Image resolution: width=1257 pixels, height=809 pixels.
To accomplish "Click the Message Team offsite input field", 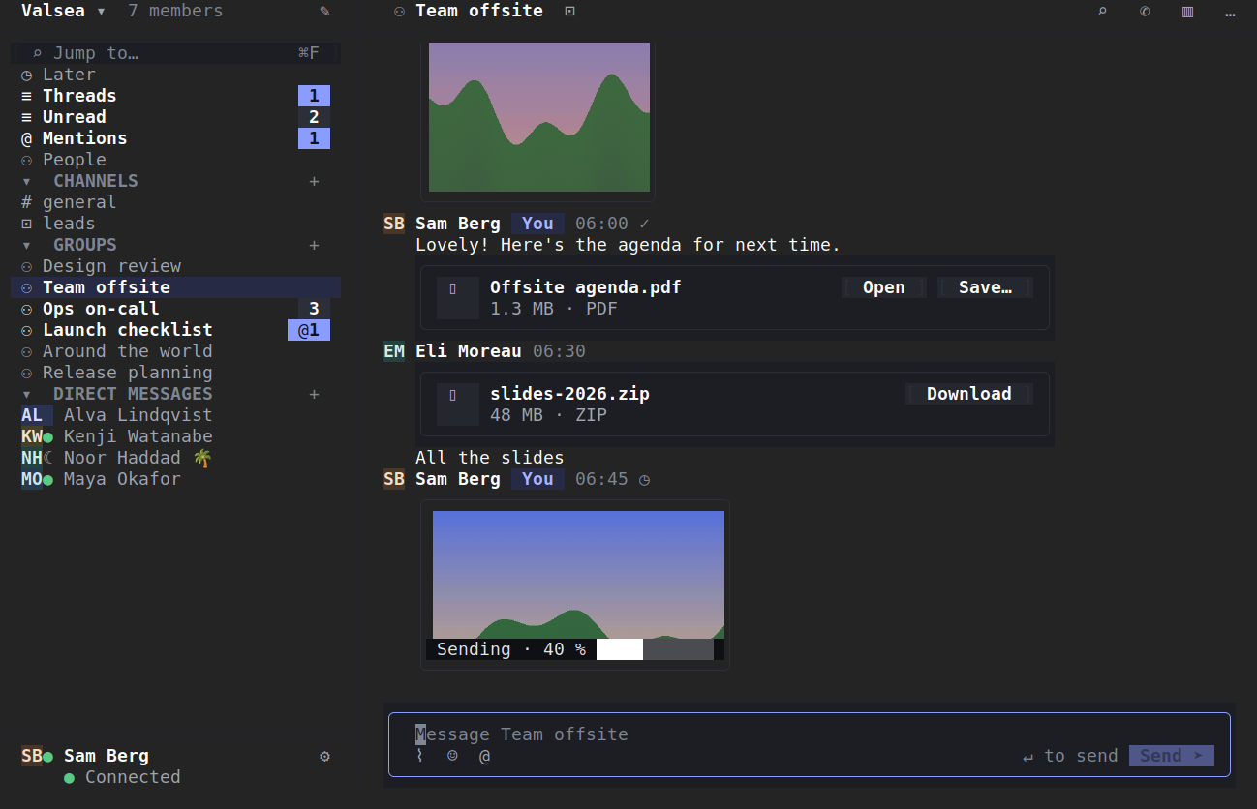I will point(810,734).
